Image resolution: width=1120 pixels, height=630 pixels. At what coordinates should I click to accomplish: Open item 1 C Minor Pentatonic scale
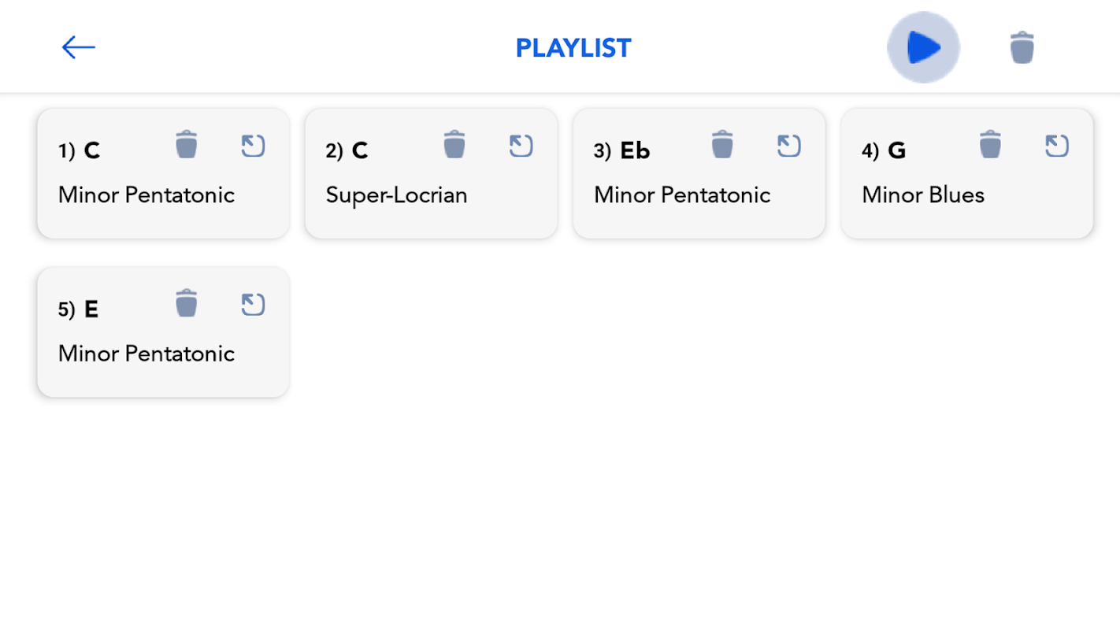(253, 146)
